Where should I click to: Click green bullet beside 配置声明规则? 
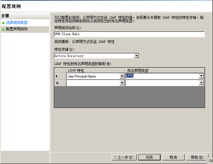pyautogui.click(x=3, y=29)
